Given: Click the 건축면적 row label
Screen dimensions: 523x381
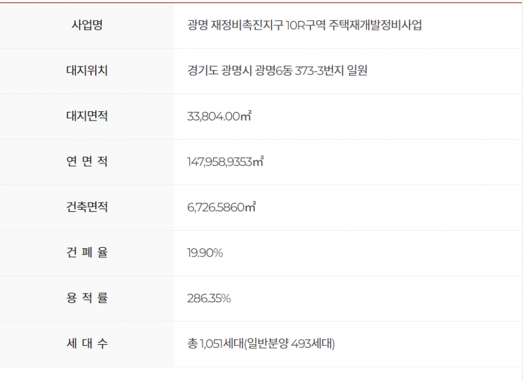Looking at the screenshot, I should coord(87,208).
